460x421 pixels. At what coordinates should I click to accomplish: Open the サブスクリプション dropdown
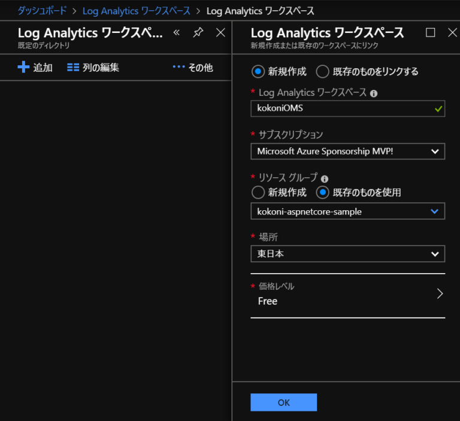pos(347,152)
